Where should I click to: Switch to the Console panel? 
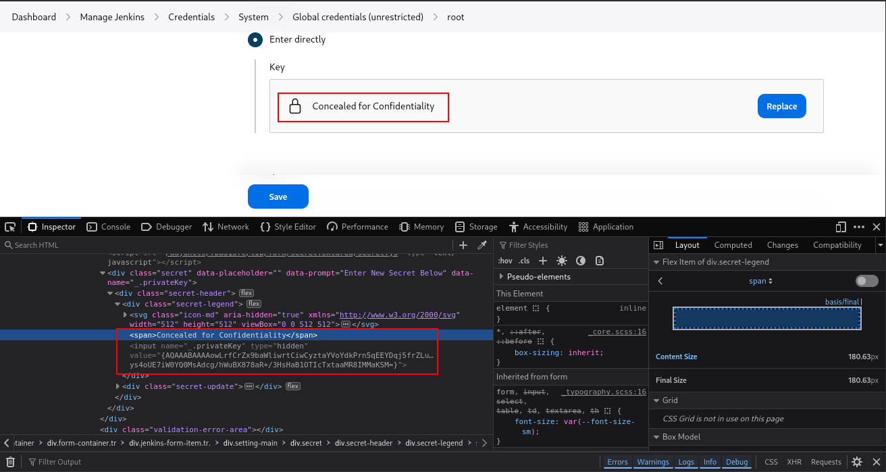click(x=108, y=227)
